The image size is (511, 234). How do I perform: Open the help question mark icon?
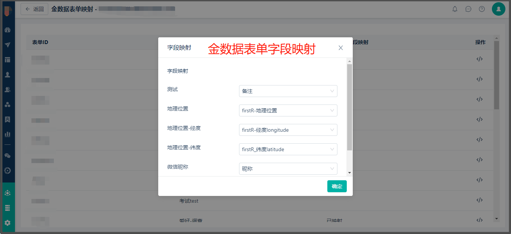tap(482, 9)
